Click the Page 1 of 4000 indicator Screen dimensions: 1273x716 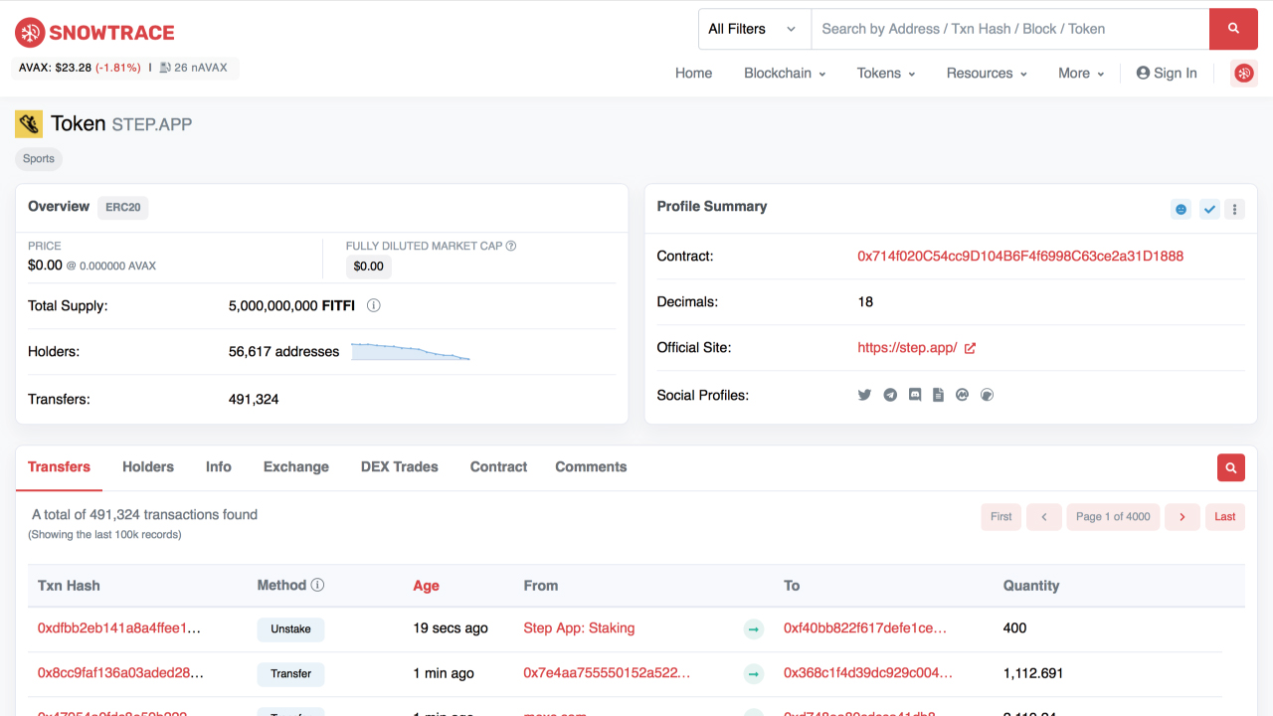pos(1113,516)
